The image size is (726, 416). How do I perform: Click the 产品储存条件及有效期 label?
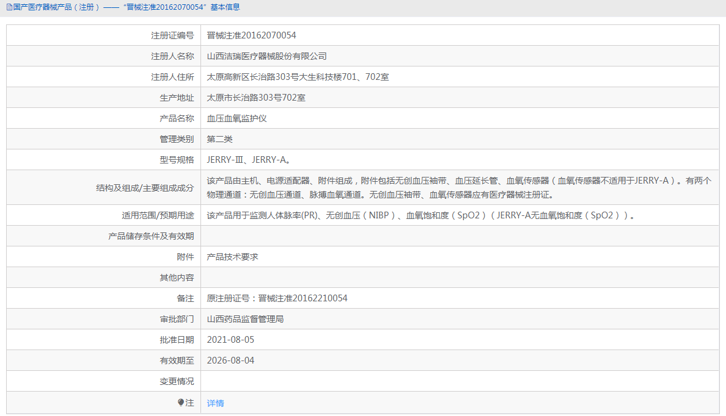(x=151, y=236)
